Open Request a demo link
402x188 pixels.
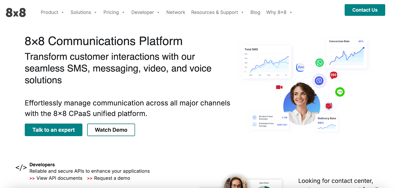click(x=112, y=178)
